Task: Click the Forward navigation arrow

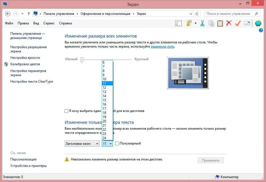Action: 16,14
